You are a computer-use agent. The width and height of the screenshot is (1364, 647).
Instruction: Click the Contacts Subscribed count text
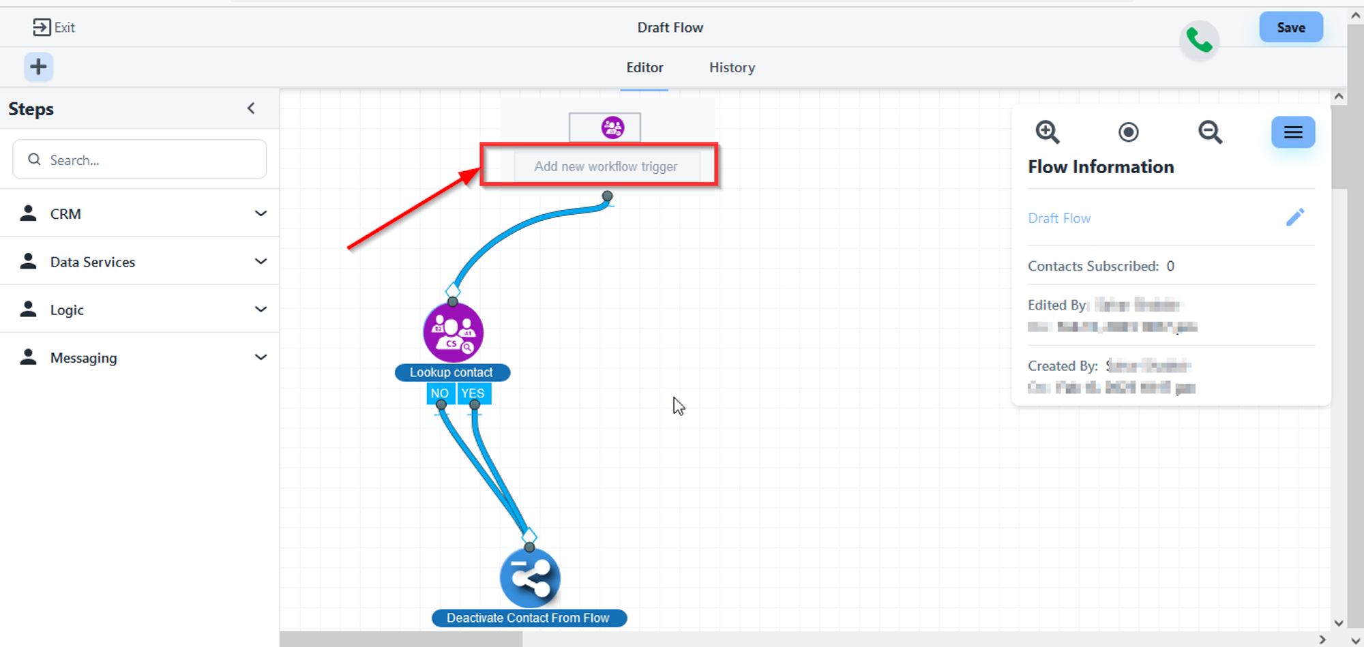click(1101, 266)
